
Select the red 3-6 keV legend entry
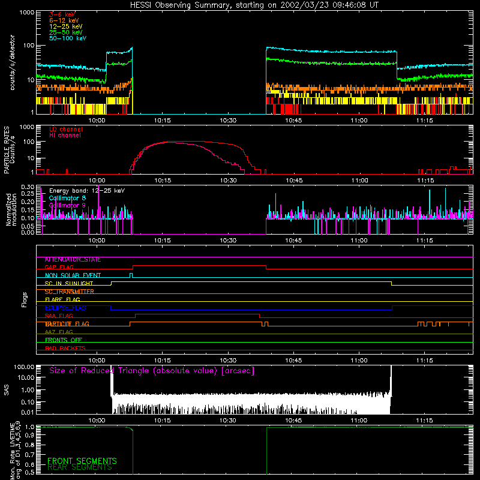click(x=62, y=14)
